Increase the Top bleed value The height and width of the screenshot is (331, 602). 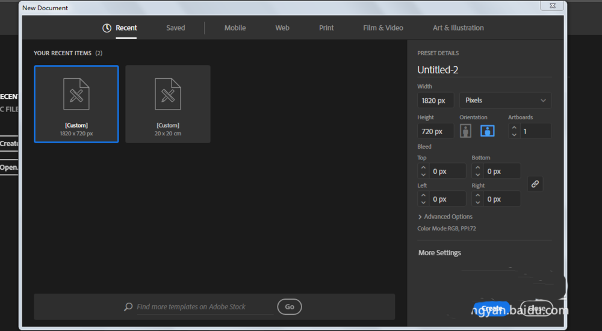pyautogui.click(x=423, y=168)
